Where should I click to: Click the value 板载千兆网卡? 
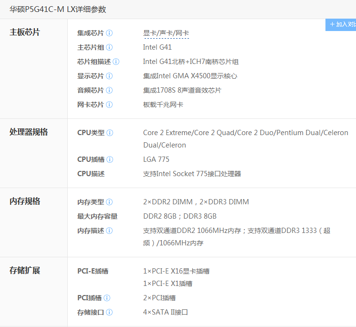pos(163,105)
